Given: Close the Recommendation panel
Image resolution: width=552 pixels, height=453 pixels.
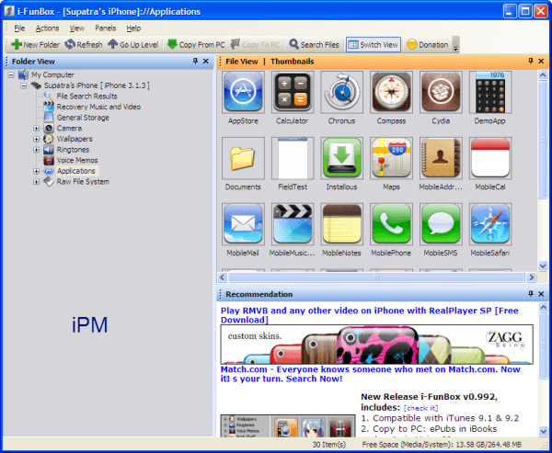Looking at the screenshot, I should point(542,294).
